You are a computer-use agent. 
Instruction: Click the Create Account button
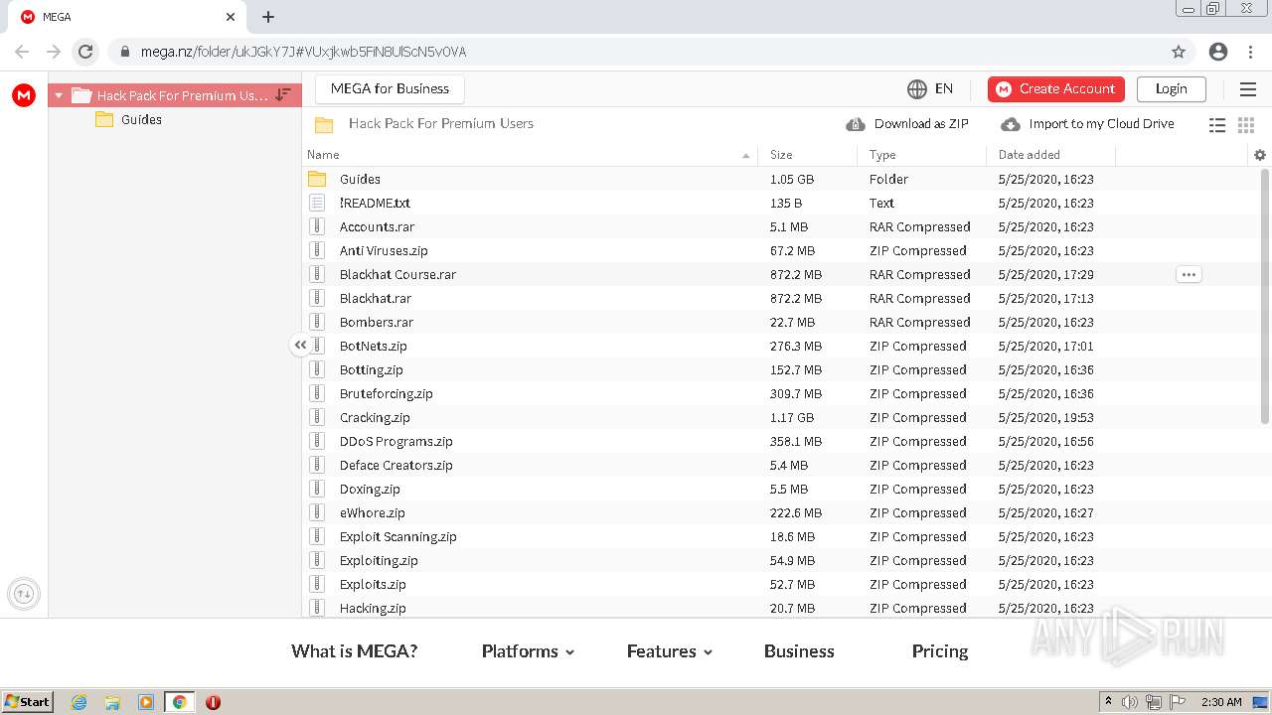pyautogui.click(x=1056, y=89)
